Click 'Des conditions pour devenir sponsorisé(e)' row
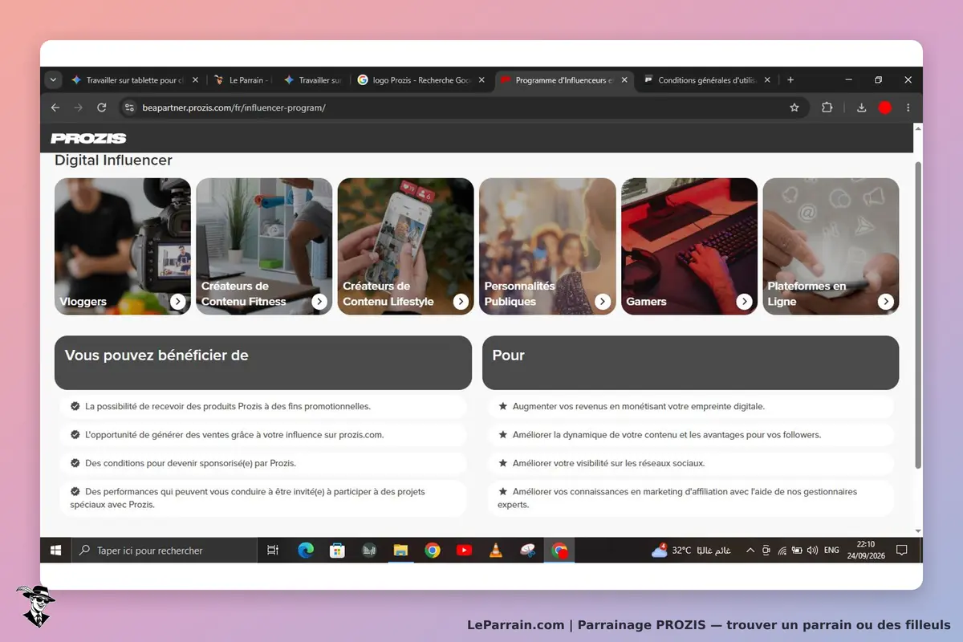963x642 pixels. tap(263, 463)
